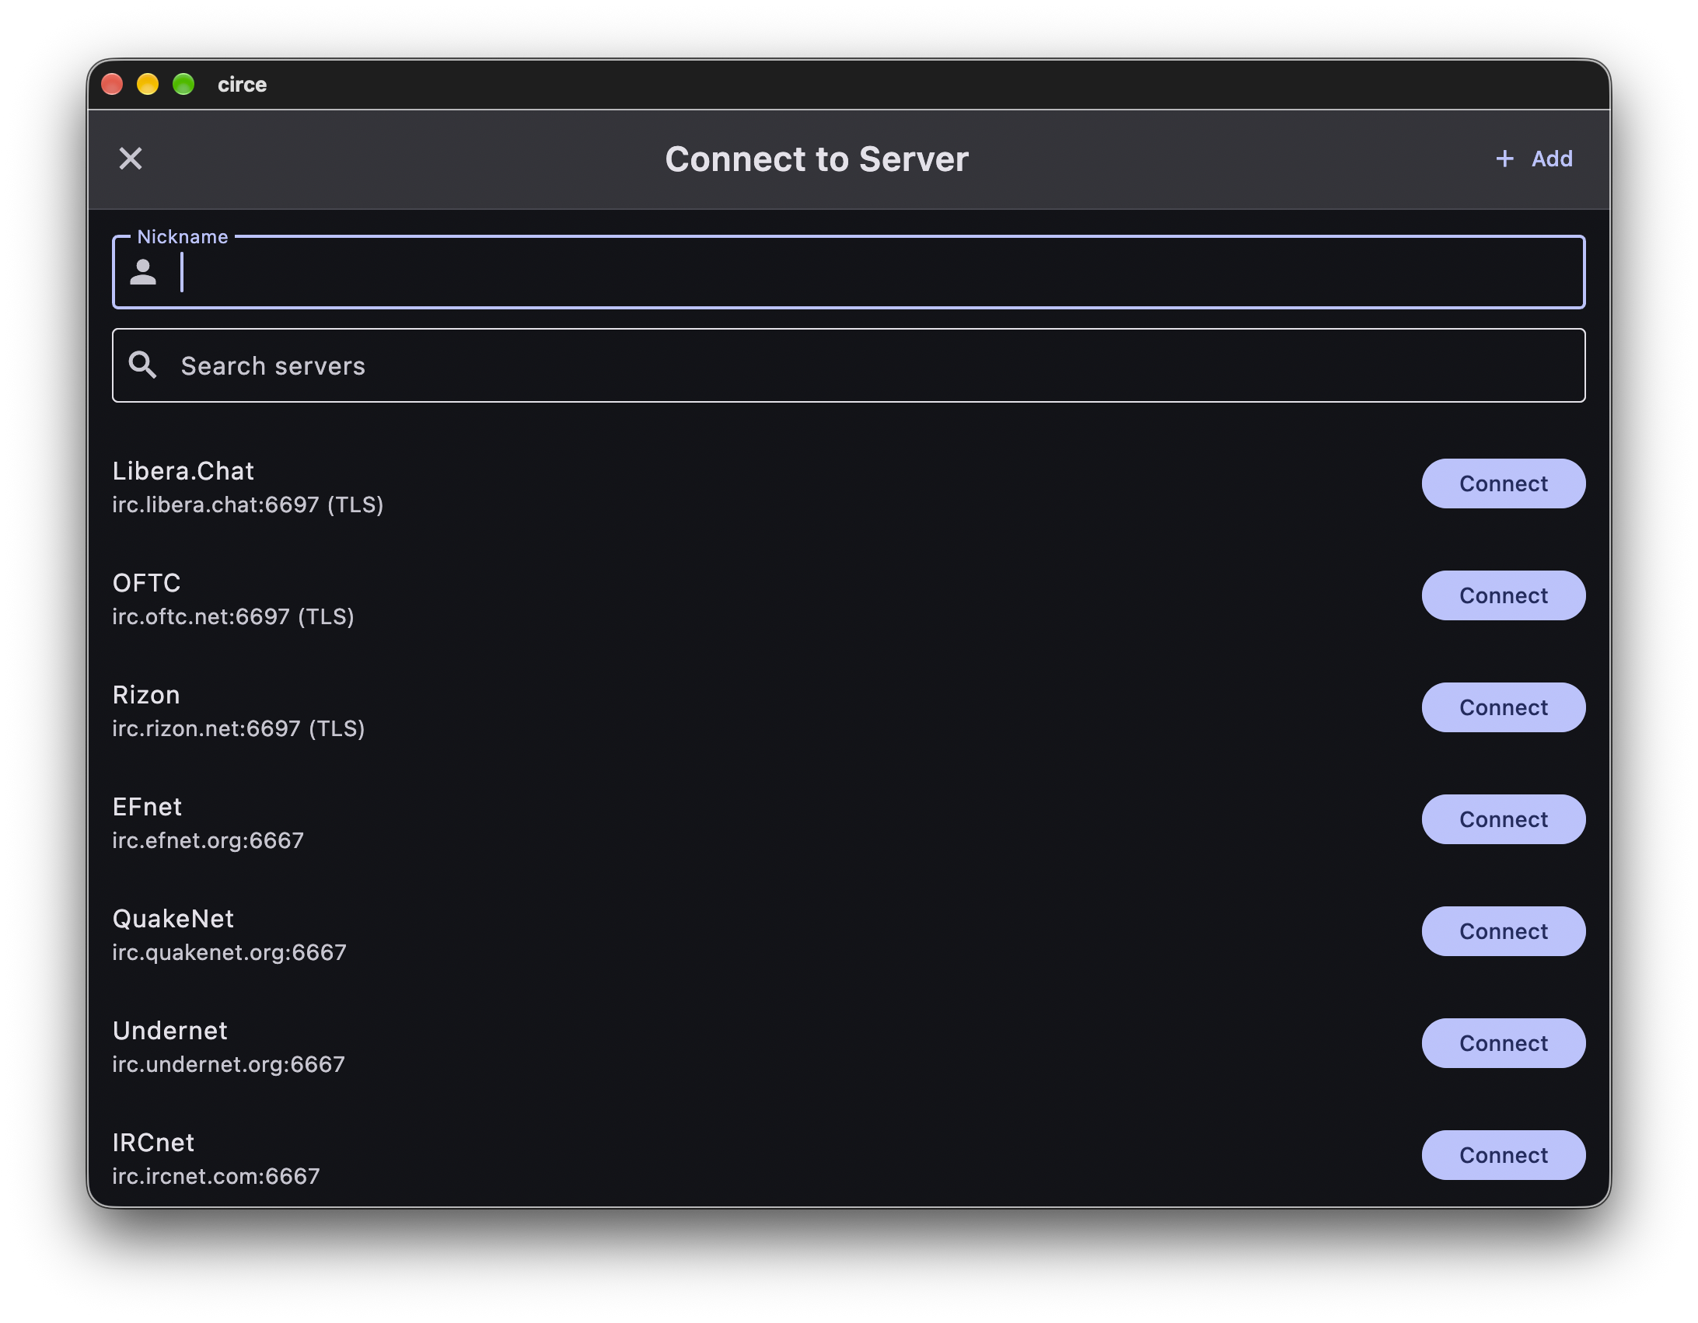Select the irc.oftc.net:6697 (TLS) address text
This screenshot has width=1698, height=1323.
(233, 616)
